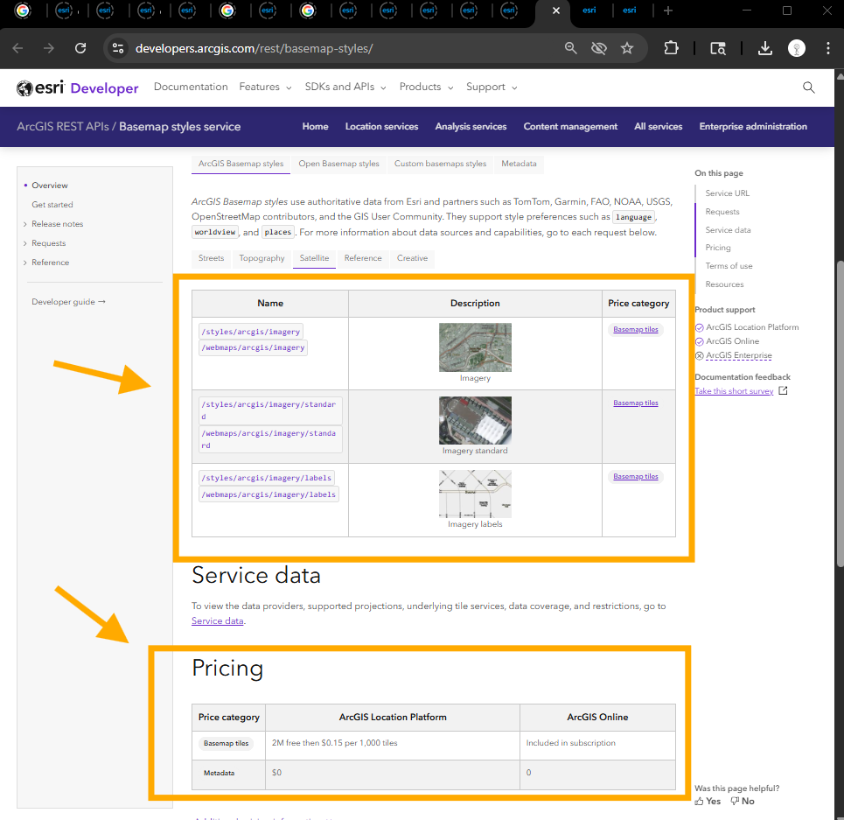Click Home in the purple navigation bar
The image size is (844, 820).
pos(315,127)
